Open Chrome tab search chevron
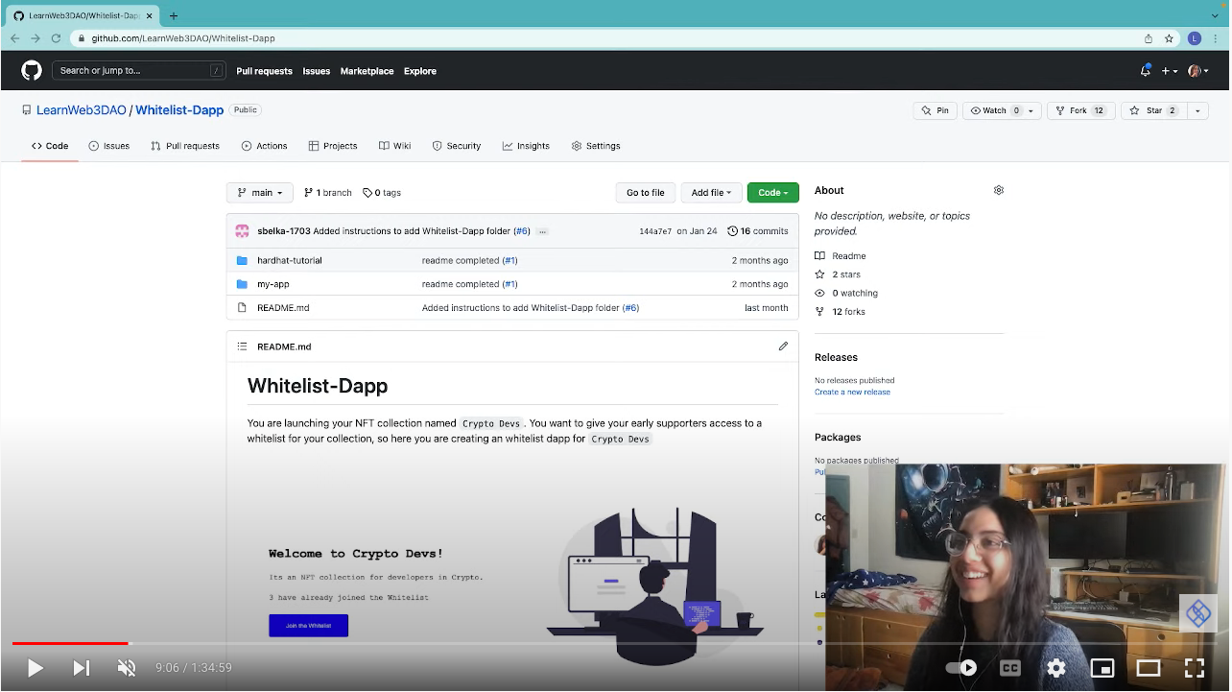The height and width of the screenshot is (692, 1232). click(x=1215, y=15)
